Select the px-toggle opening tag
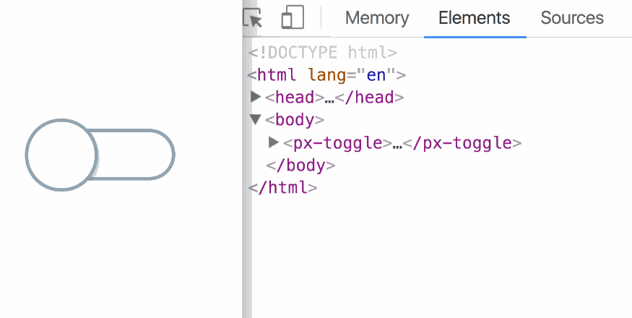The height and width of the screenshot is (318, 632). click(337, 143)
